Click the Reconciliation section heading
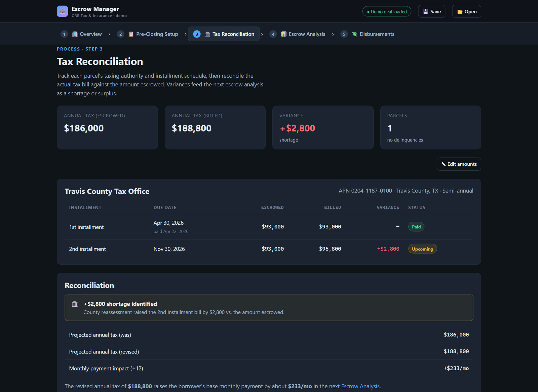This screenshot has width=538, height=392. [89, 286]
